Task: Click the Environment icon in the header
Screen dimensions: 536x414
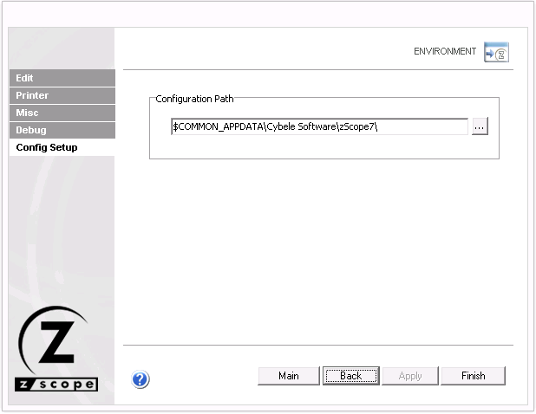Action: [x=496, y=52]
